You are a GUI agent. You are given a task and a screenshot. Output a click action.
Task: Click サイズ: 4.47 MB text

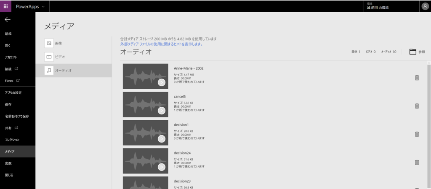184,75
